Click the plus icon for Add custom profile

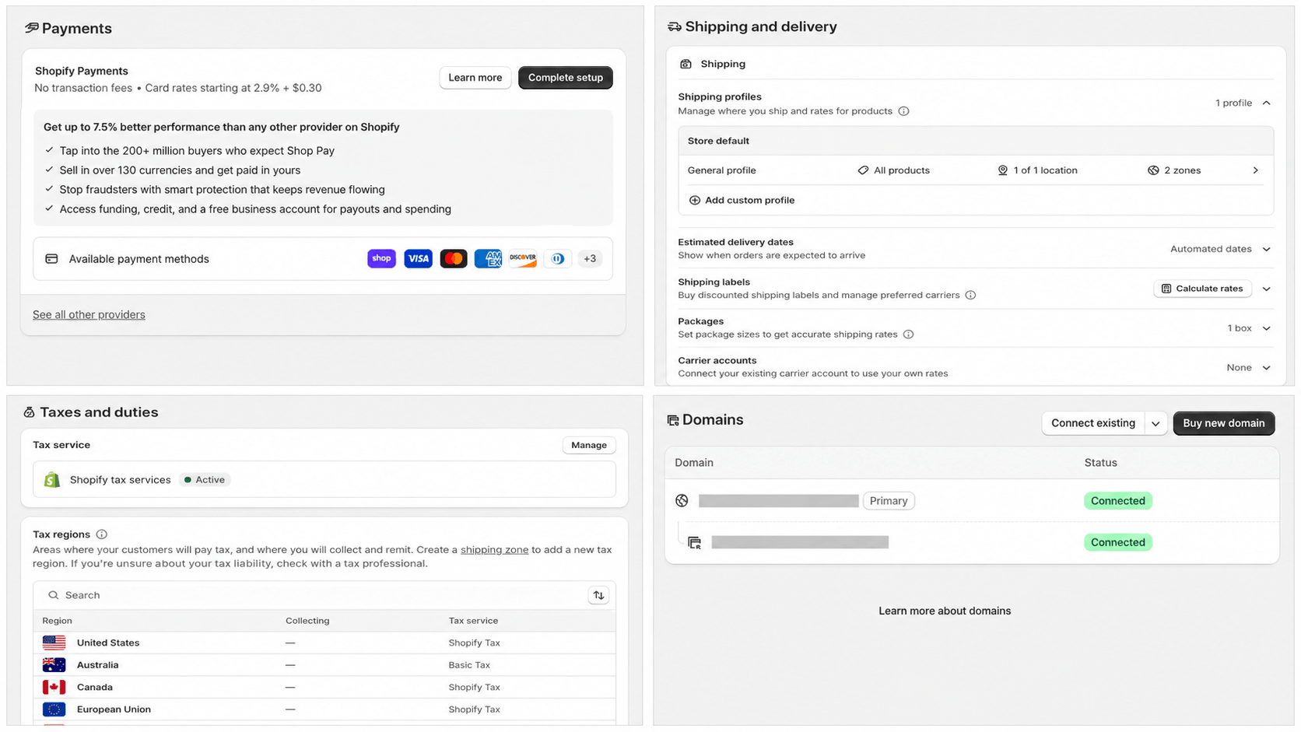(x=695, y=200)
